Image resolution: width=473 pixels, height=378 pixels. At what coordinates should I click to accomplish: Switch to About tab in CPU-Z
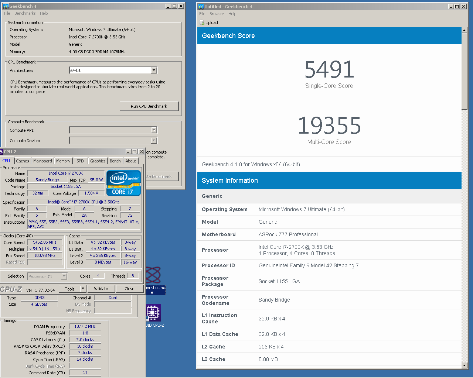tap(131, 161)
